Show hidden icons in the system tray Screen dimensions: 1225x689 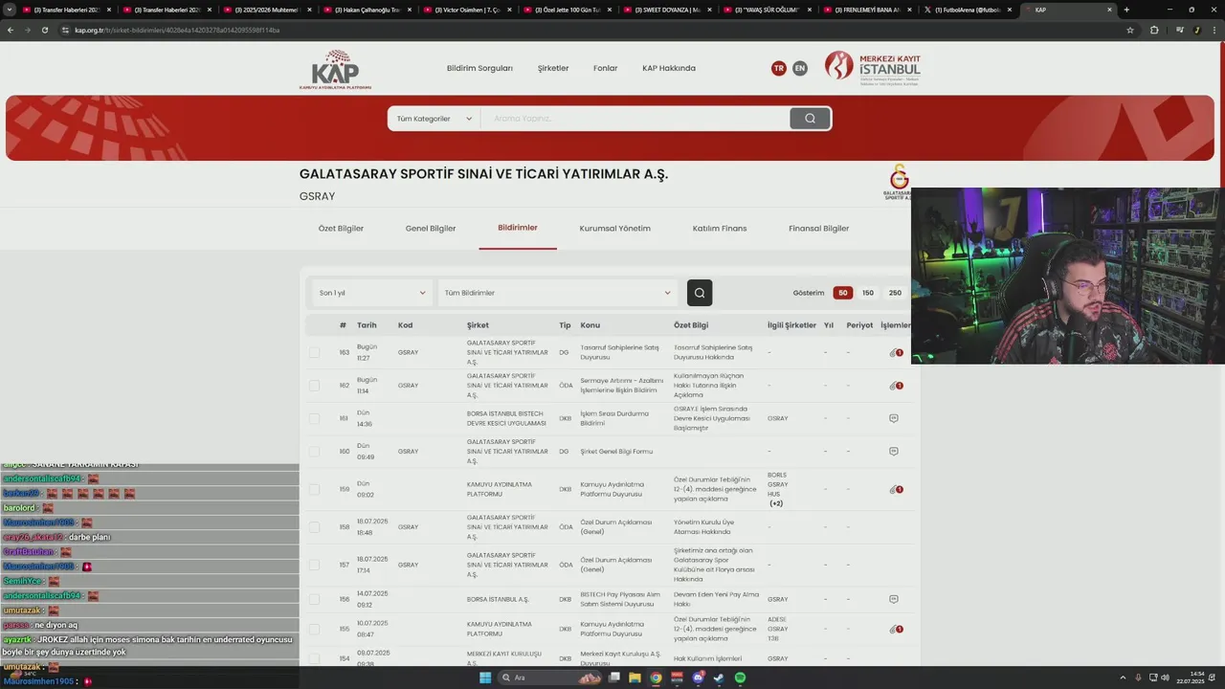[x=1123, y=678]
